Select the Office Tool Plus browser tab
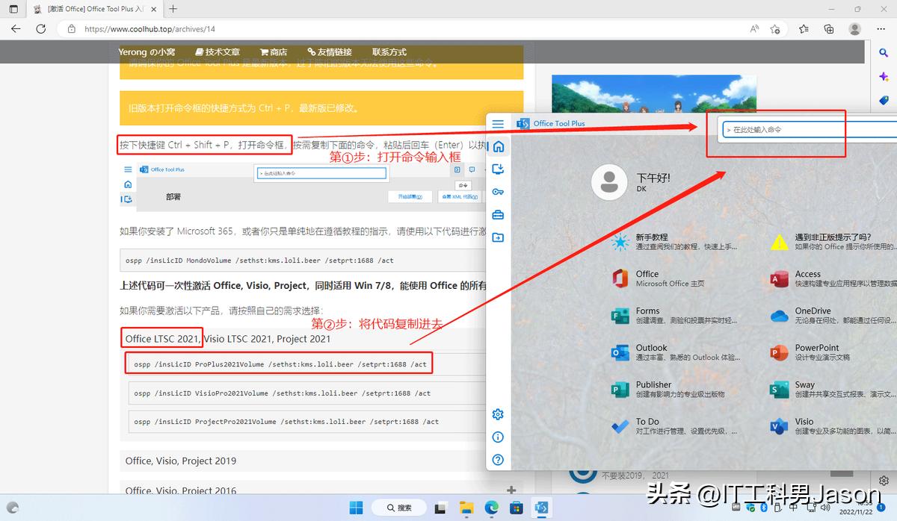897x521 pixels. coord(93,9)
